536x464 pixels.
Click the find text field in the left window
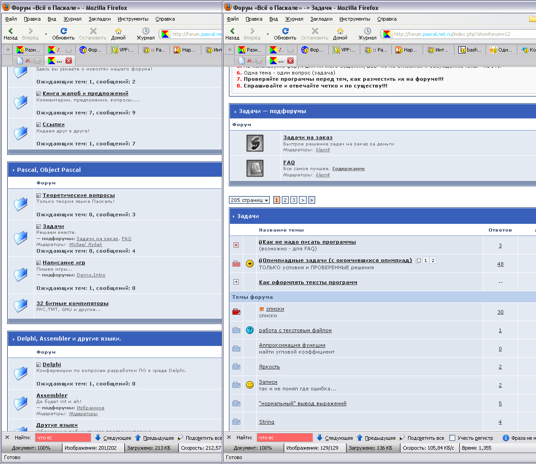tap(63, 438)
